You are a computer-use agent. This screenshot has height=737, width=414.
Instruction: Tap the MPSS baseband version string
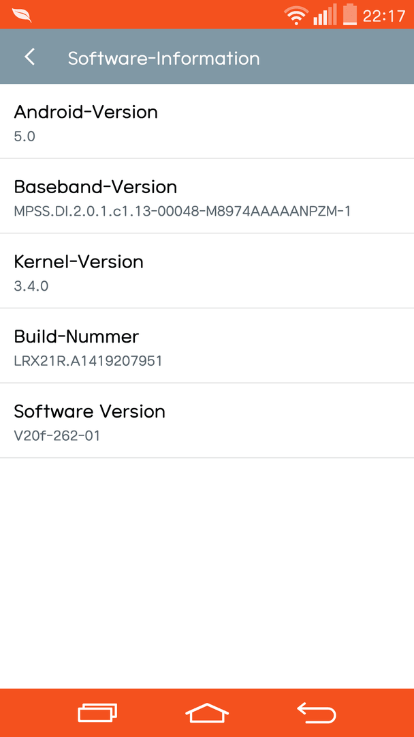[182, 212]
